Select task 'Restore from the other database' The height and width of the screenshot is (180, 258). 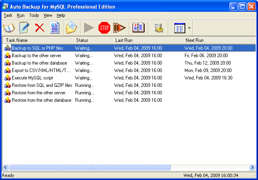41,100
